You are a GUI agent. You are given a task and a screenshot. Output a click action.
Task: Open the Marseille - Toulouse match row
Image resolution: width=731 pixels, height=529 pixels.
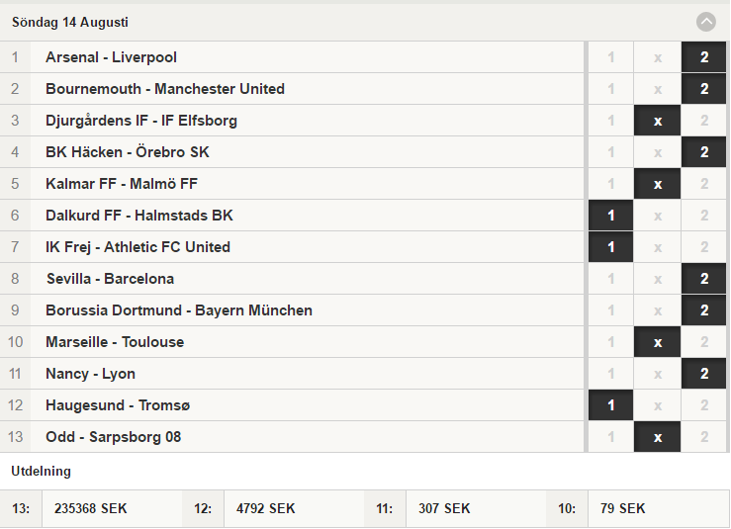click(x=292, y=342)
